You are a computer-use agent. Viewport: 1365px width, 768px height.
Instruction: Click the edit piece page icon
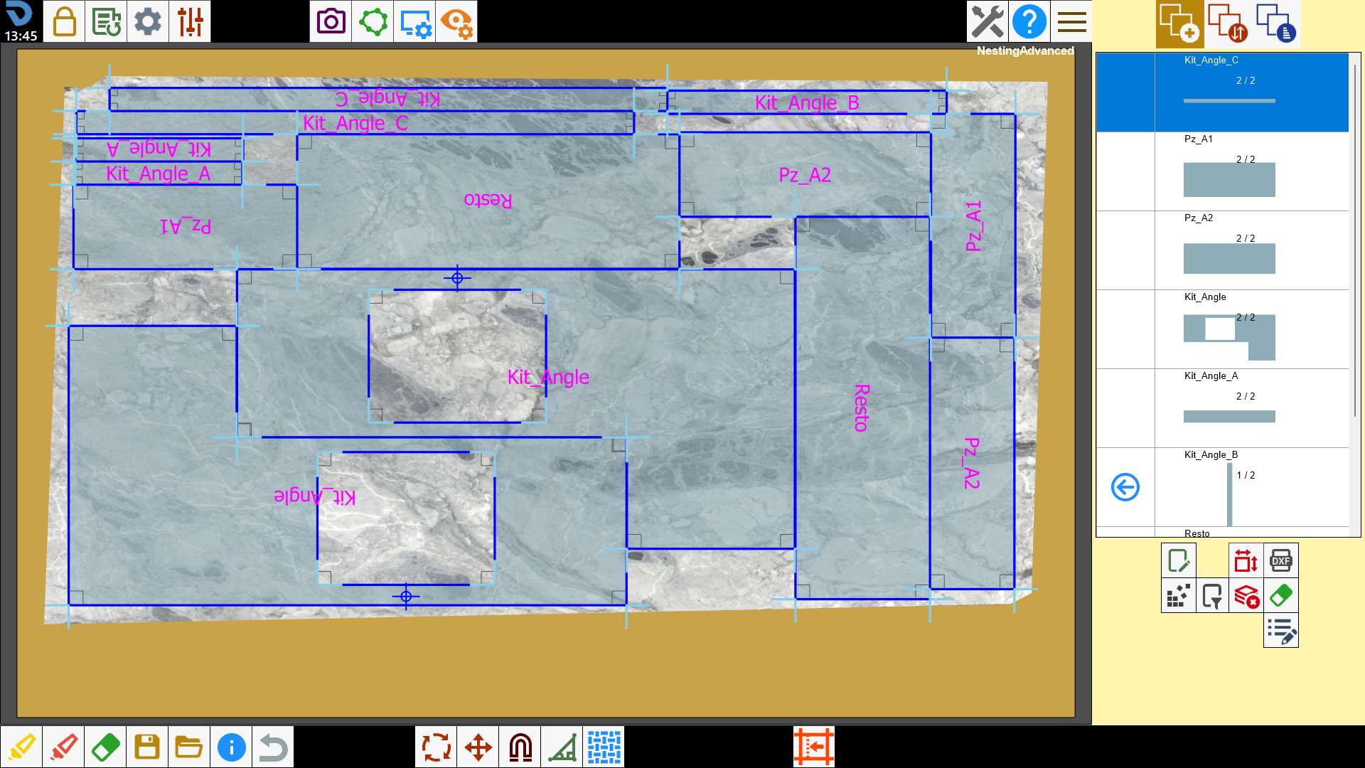coord(1179,560)
